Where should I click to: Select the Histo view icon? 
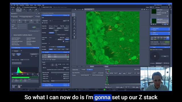[74, 31]
